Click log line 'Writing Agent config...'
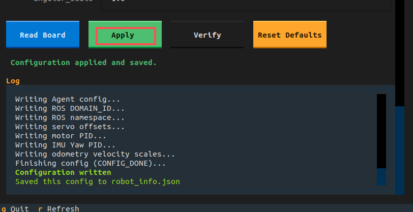Image resolution: width=413 pixels, height=212 pixels. point(68,99)
